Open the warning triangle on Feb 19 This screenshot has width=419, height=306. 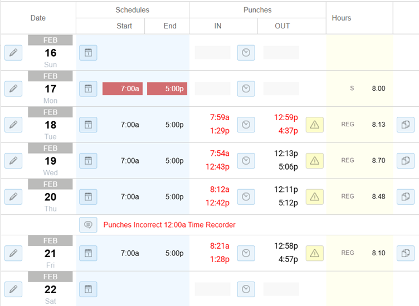point(314,161)
